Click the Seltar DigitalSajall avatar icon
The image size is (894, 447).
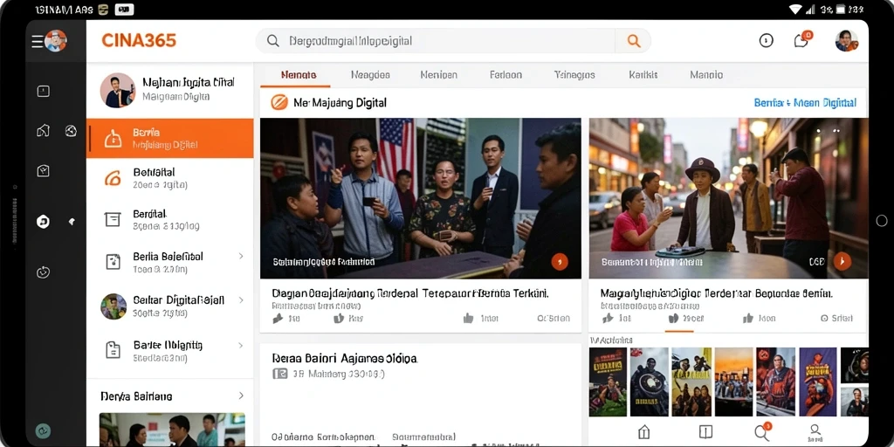pos(113,306)
